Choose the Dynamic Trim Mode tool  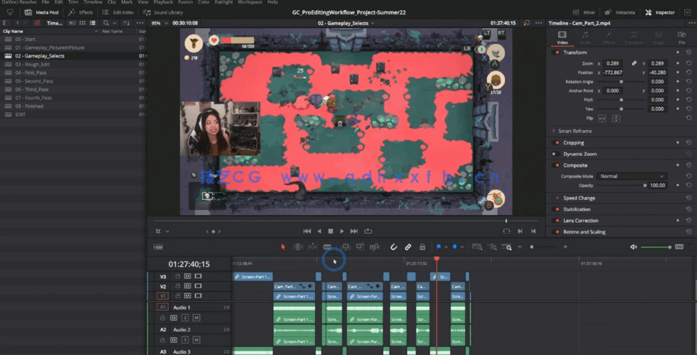312,247
